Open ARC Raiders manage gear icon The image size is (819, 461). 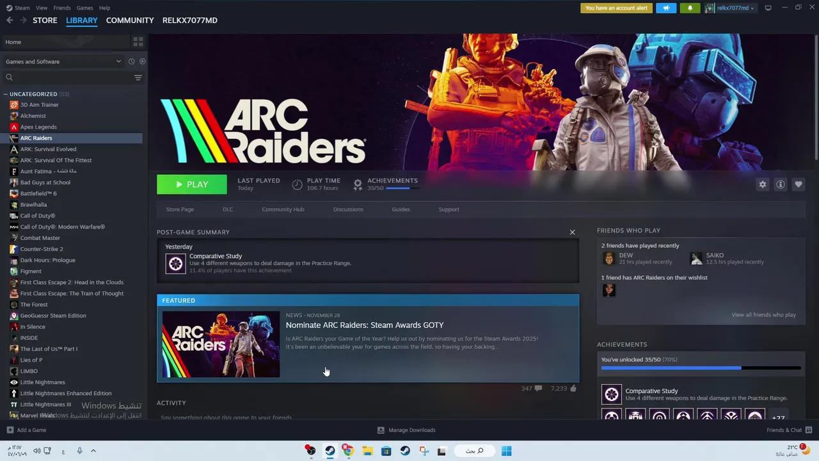pos(762,184)
